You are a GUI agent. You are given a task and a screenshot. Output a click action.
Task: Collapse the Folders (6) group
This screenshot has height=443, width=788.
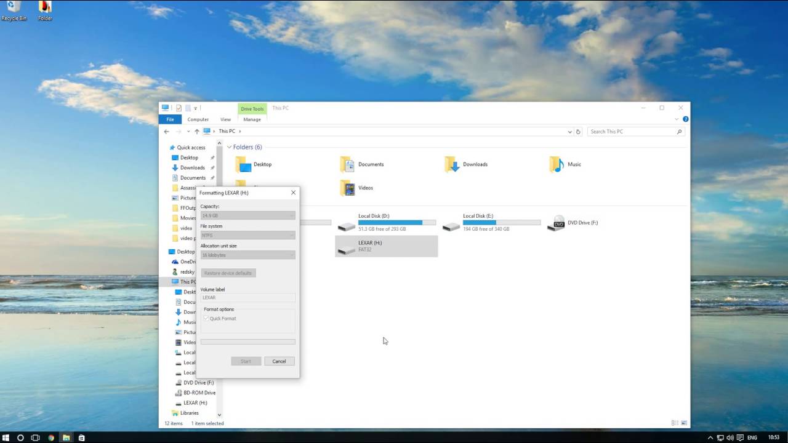pos(229,147)
